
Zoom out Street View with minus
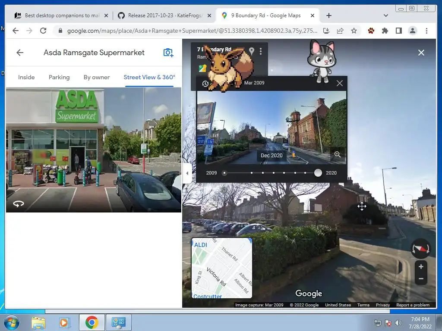(x=421, y=279)
